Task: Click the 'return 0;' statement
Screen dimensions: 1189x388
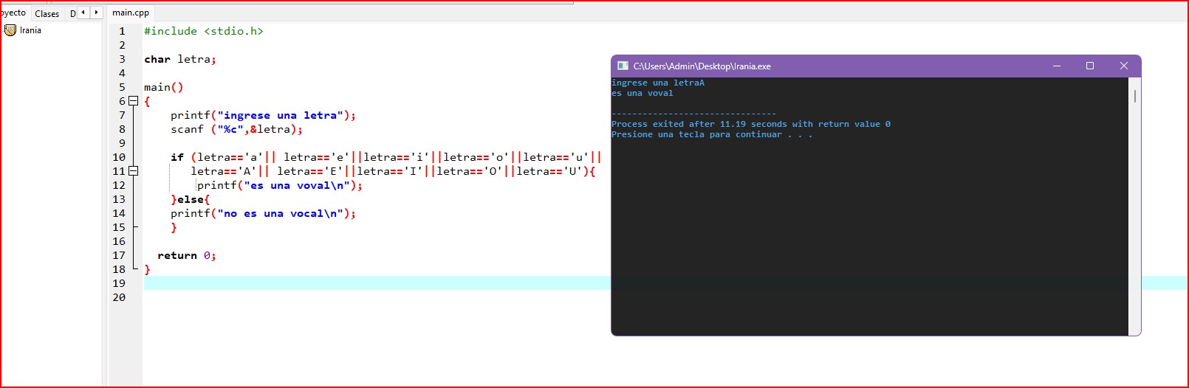Action: [x=186, y=255]
